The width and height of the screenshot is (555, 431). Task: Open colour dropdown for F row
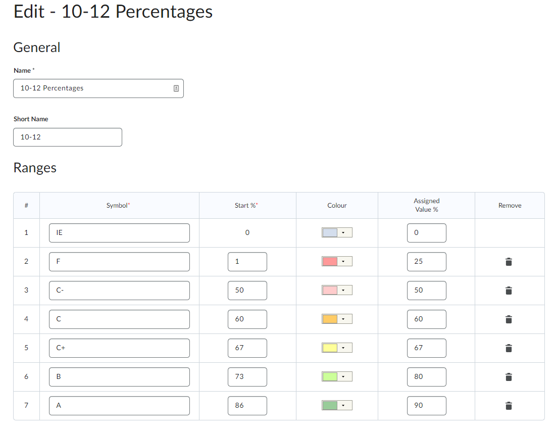pos(337,261)
